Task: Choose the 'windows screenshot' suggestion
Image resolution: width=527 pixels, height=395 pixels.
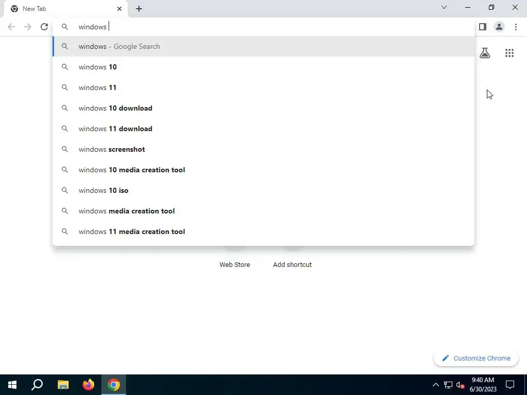Action: pyautogui.click(x=263, y=149)
